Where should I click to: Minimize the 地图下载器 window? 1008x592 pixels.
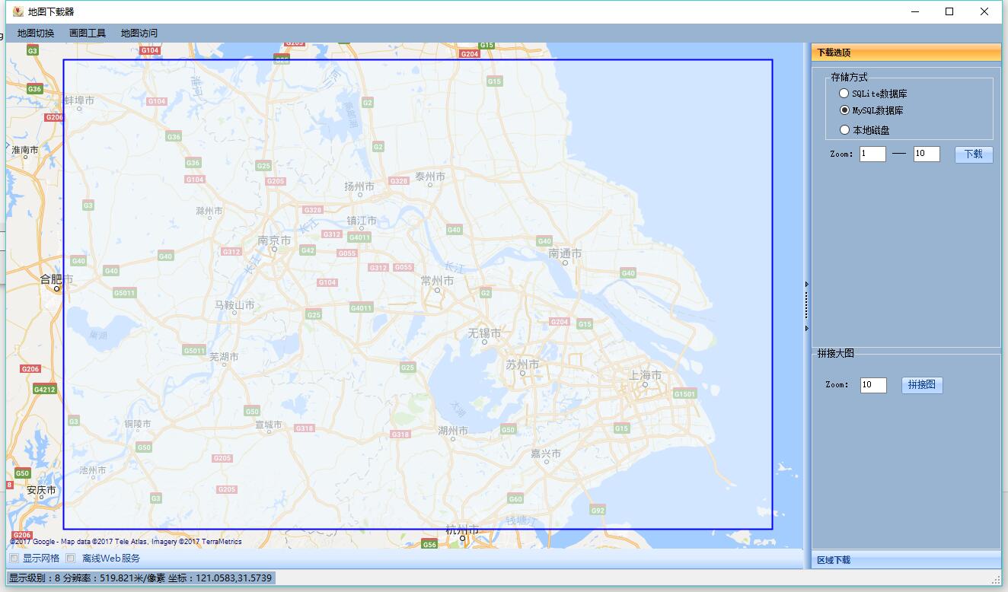(914, 11)
